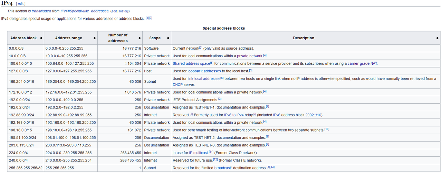Click citation [9] after relay

pyautogui.click(x=254, y=114)
